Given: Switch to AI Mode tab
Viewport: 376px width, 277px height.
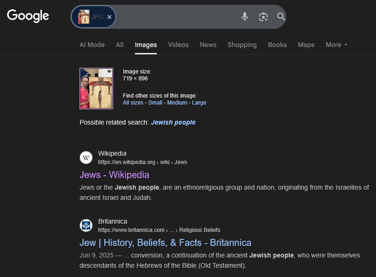Looking at the screenshot, I should (92, 45).
